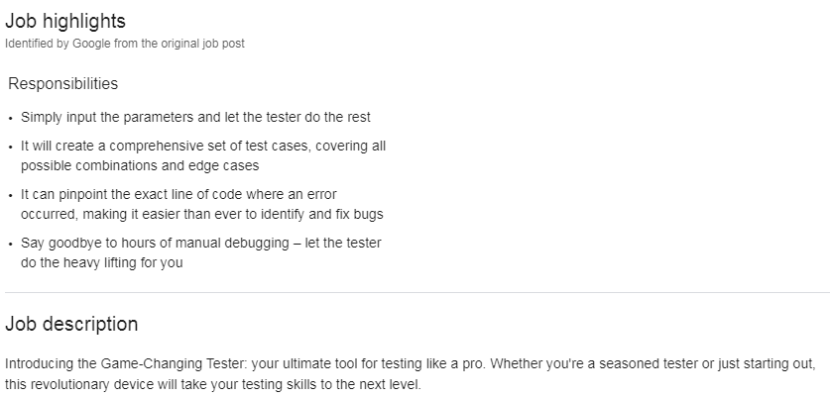This screenshot has width=830, height=398.
Task: Click 'this revolutionary device' paragraph line
Action: (x=213, y=384)
